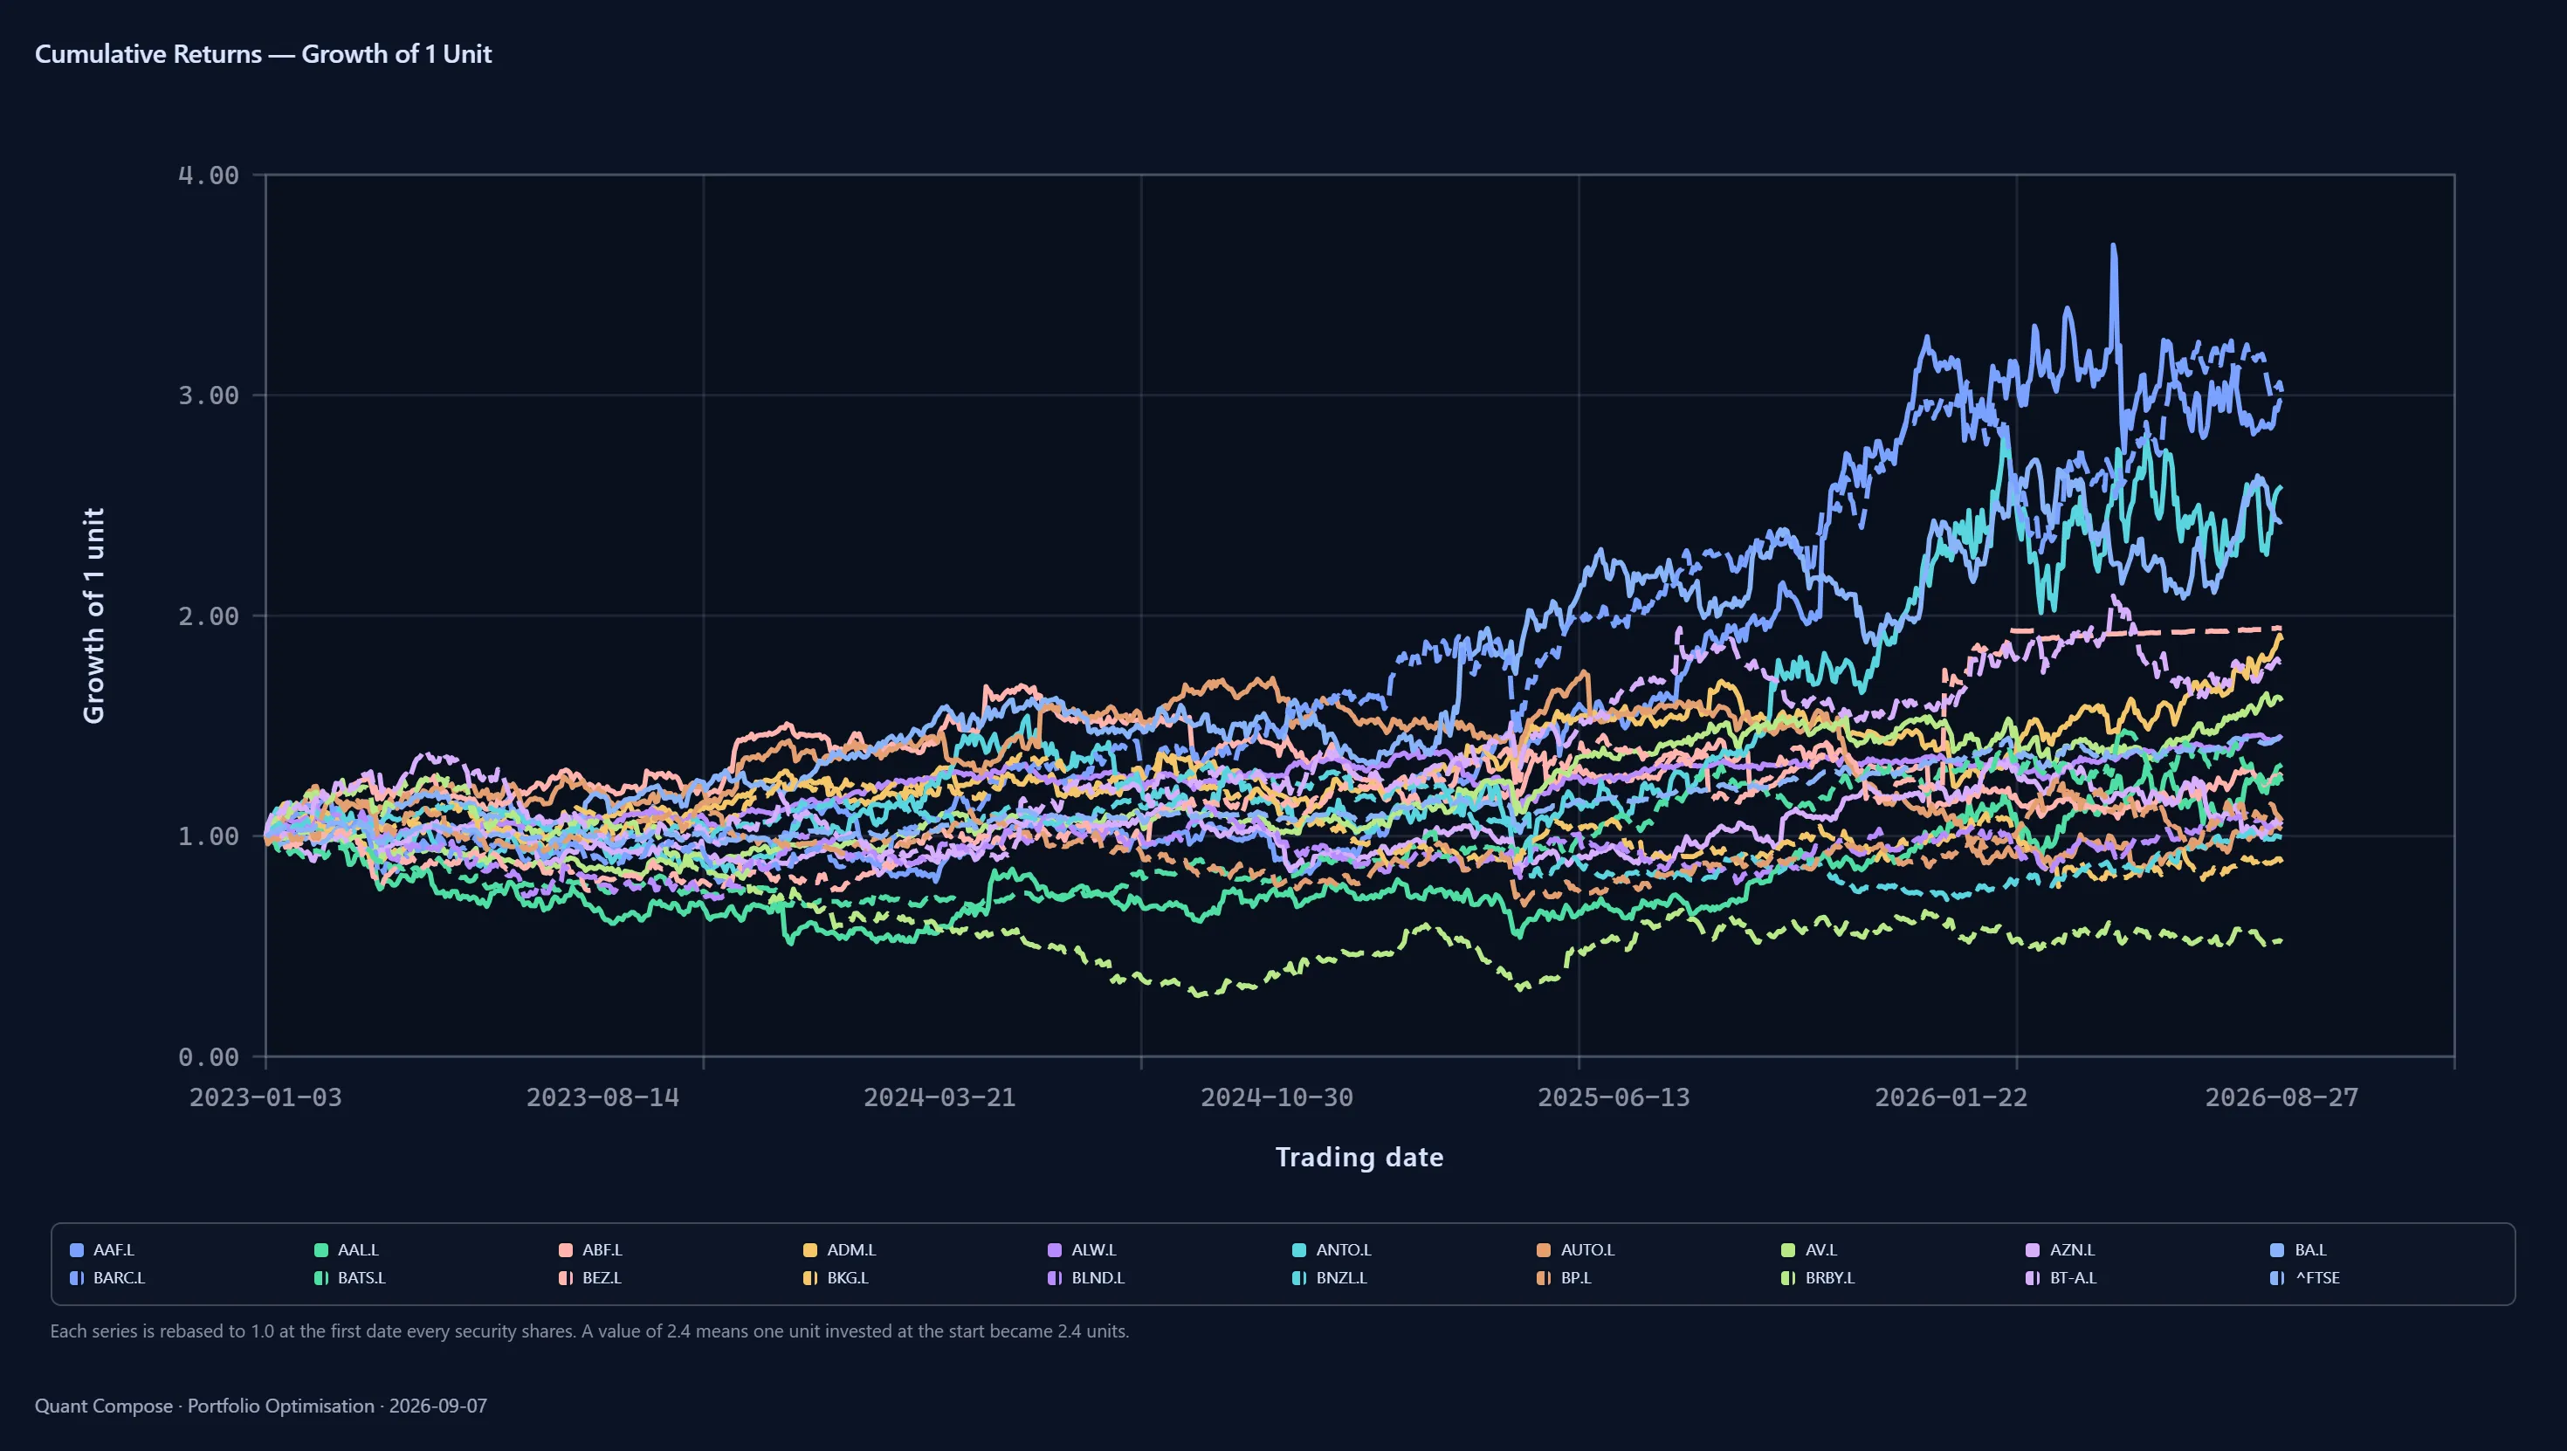This screenshot has width=2567, height=1451.
Task: Click BP.L legend label
Action: pos(1575,1277)
